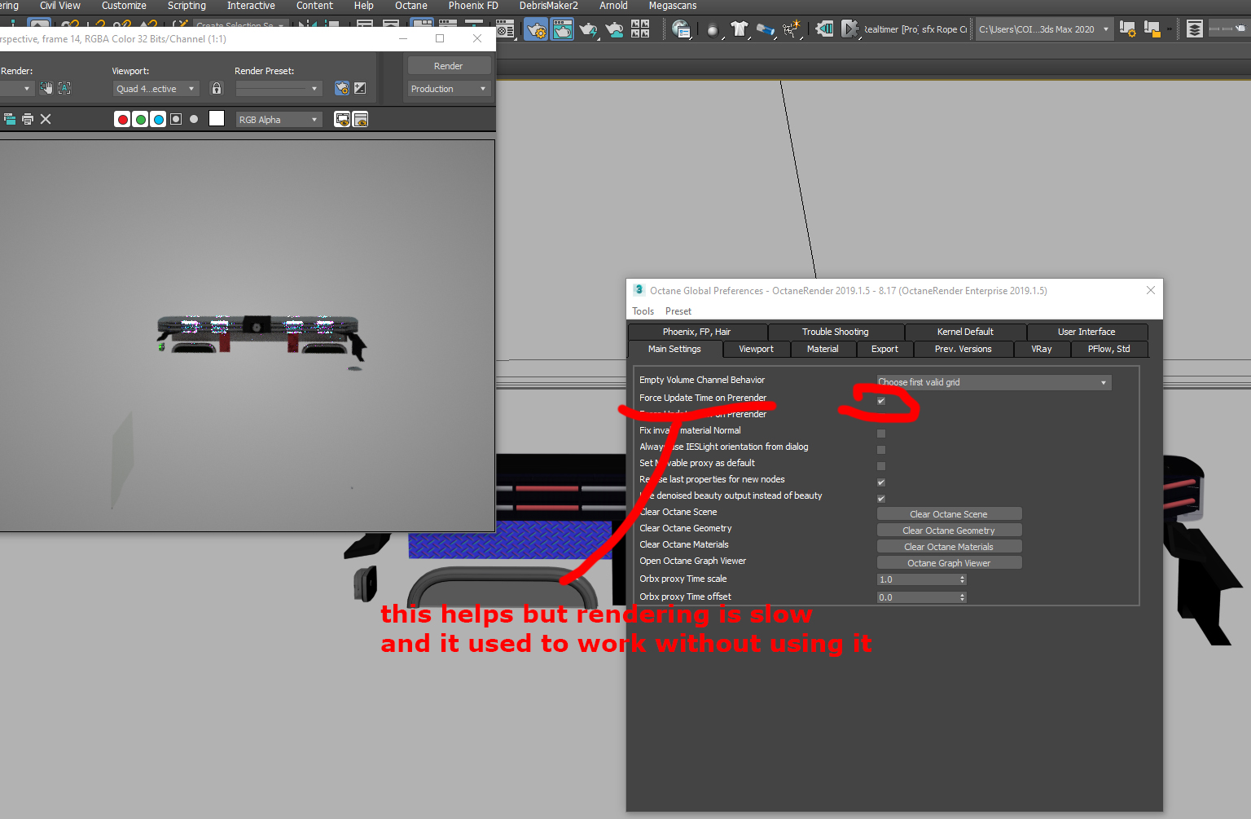The height and width of the screenshot is (819, 1251).
Task: Open the project path dropdown
Action: tap(1044, 29)
